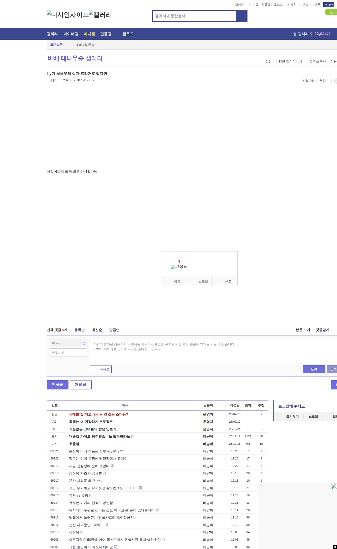Open 마이너갤 in the top utility links
The width and height of the screenshot is (337, 549).
252,5
